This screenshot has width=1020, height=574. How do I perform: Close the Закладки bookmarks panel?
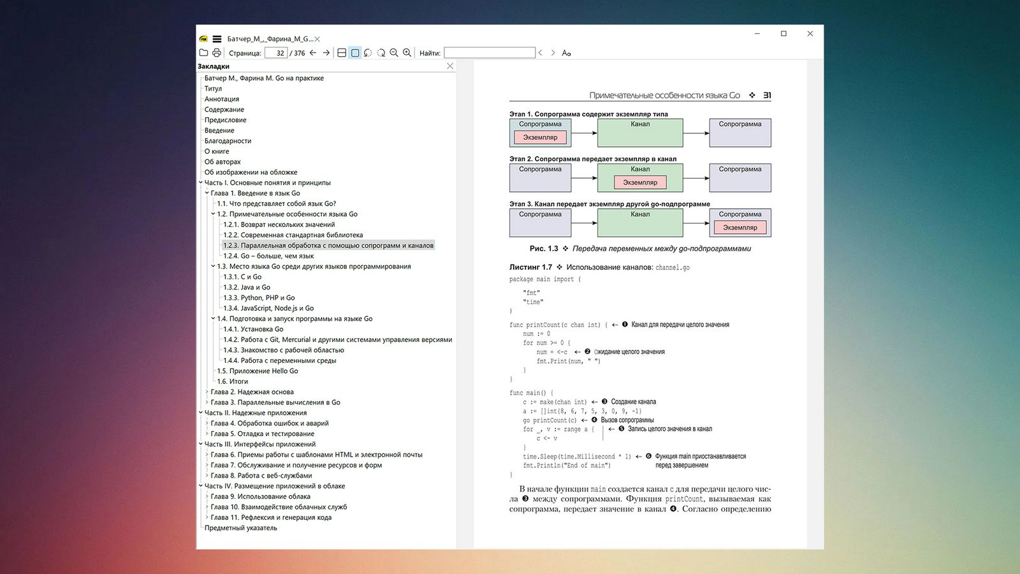450,66
